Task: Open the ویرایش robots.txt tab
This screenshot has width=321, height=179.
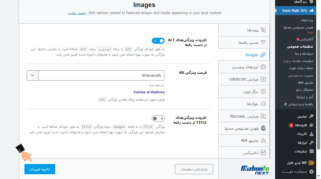Action: coord(244,79)
